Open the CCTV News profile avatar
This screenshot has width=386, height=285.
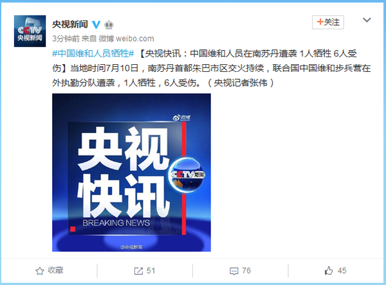(30, 31)
